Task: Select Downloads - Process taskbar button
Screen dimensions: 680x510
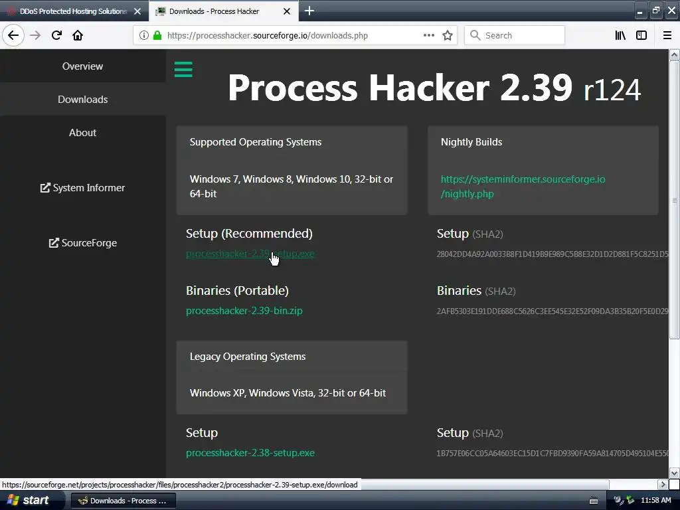Action: [x=123, y=501]
